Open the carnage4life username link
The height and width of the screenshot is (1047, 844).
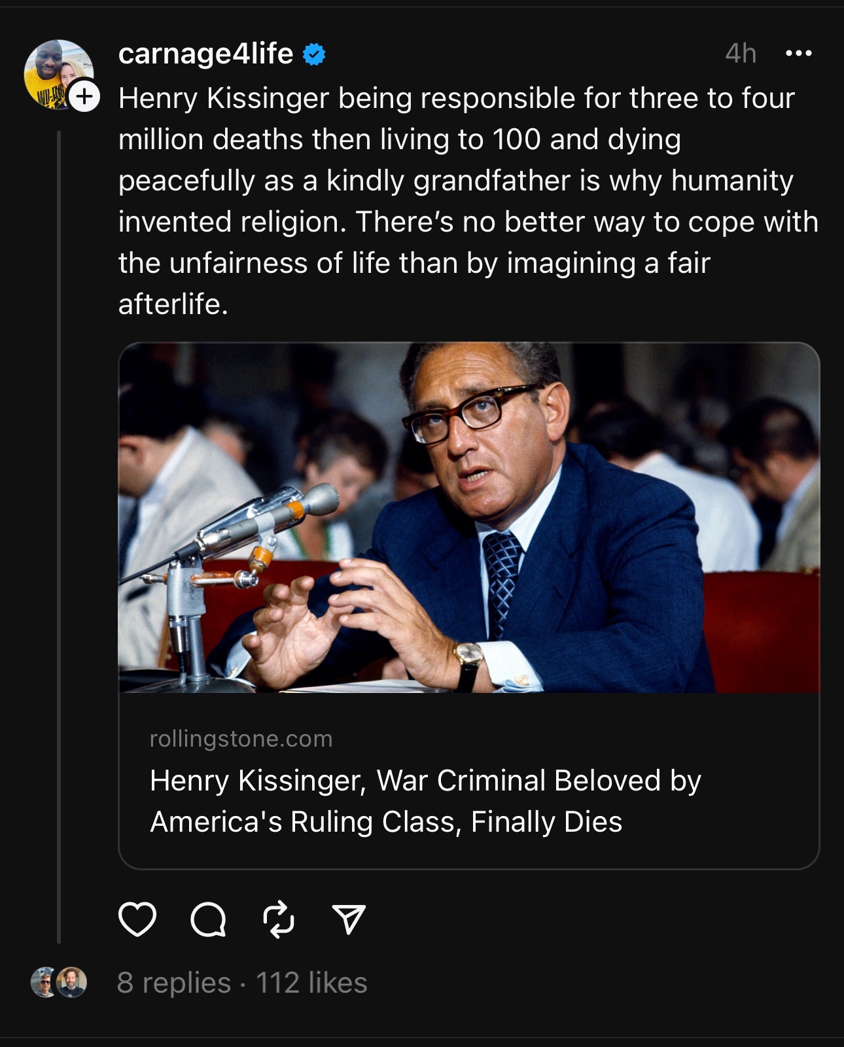point(205,54)
